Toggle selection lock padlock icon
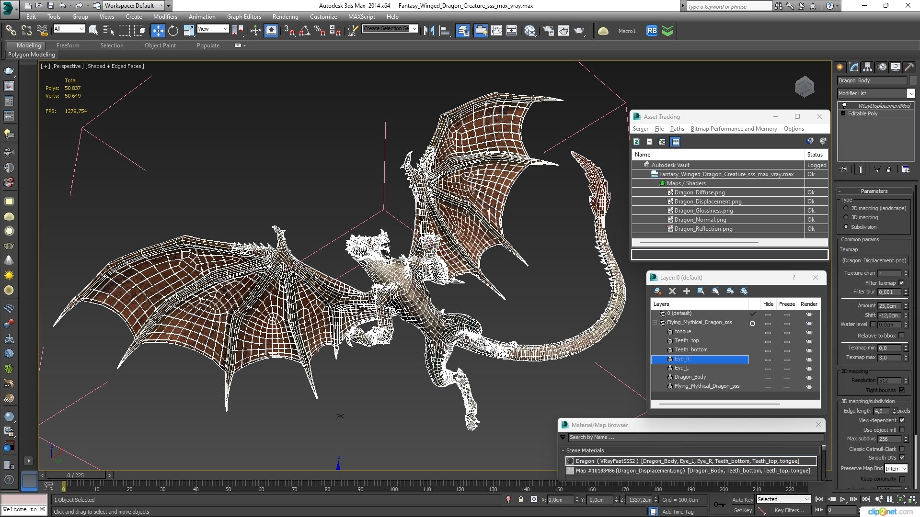 [521, 499]
